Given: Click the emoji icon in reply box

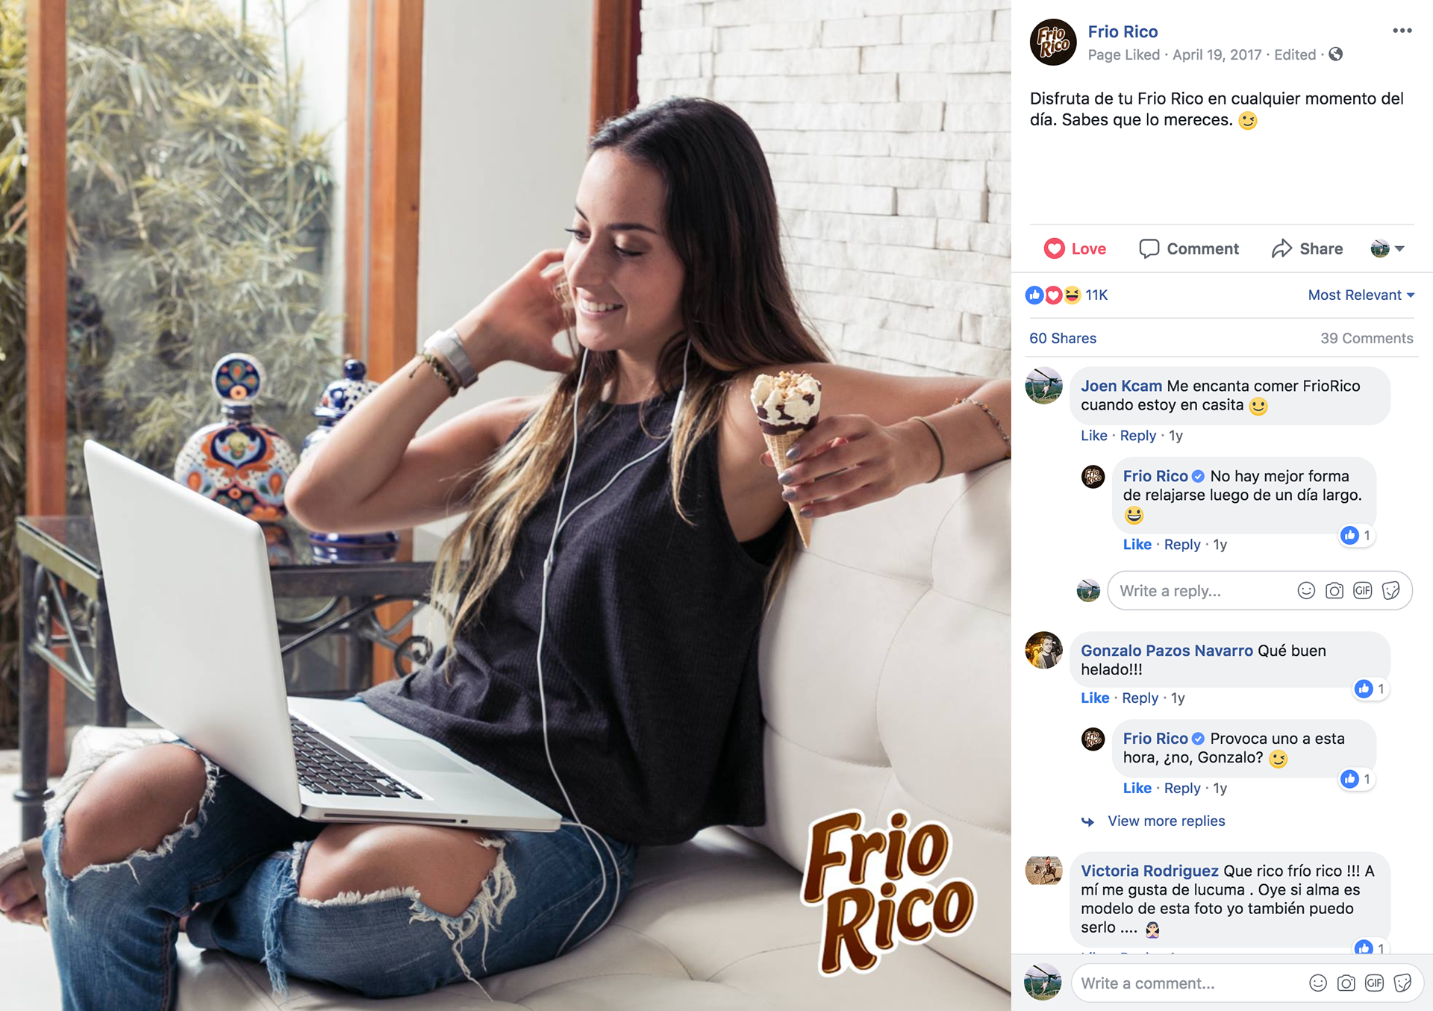Looking at the screenshot, I should pos(1306,591).
